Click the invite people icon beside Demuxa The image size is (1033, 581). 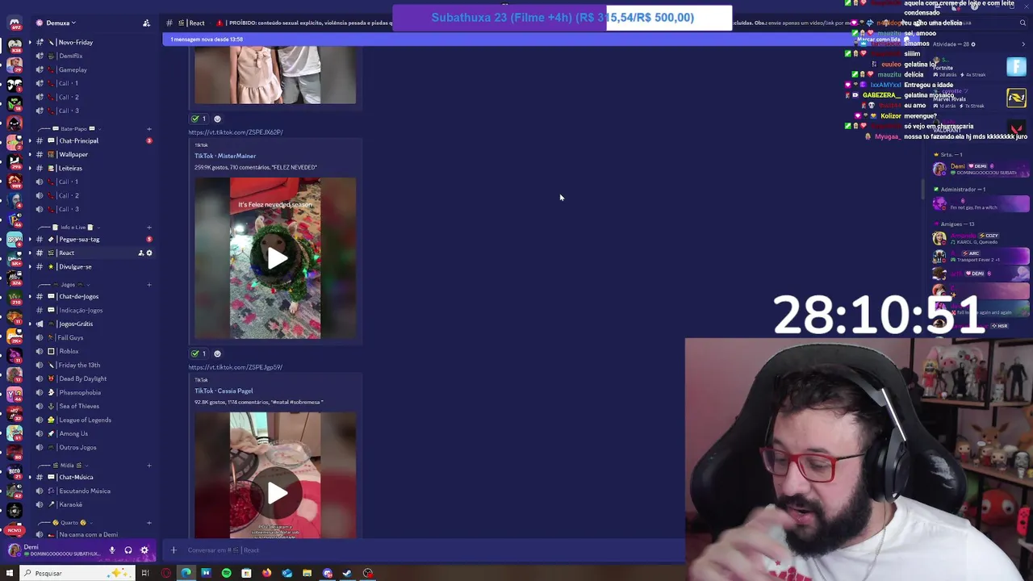(146, 23)
